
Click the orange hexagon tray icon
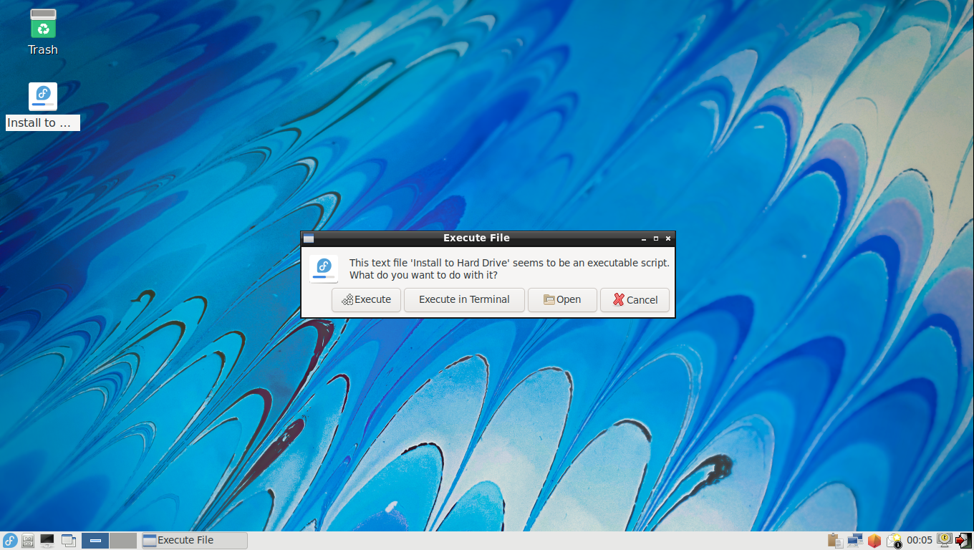874,541
